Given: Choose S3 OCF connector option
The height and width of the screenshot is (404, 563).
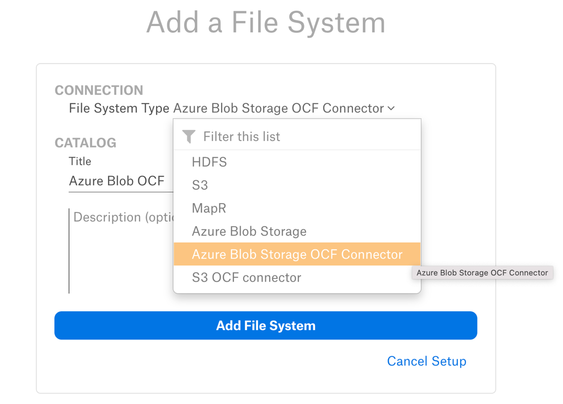Looking at the screenshot, I should point(297,277).
